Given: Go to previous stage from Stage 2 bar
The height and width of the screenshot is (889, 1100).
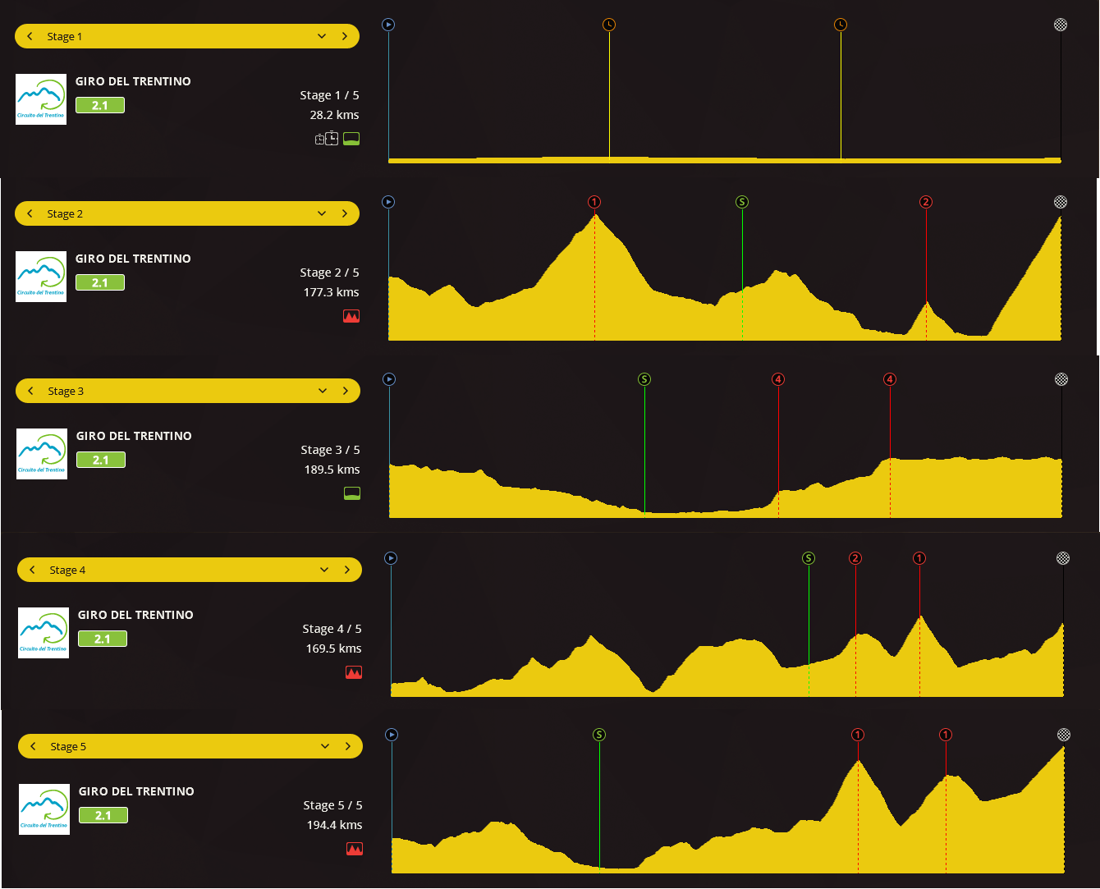Looking at the screenshot, I should [x=30, y=213].
